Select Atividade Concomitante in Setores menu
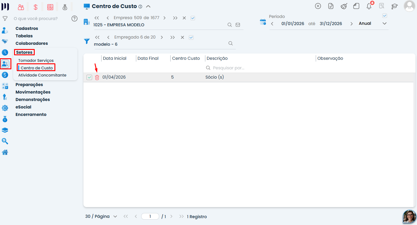The height and width of the screenshot is (225, 417). pos(42,75)
